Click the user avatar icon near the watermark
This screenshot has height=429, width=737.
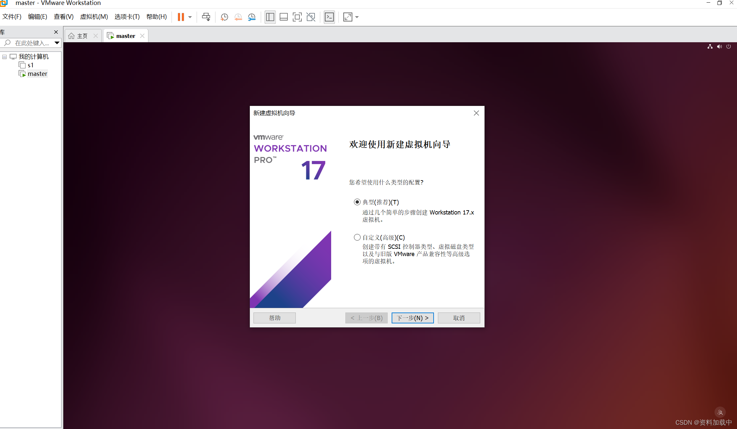tap(720, 412)
